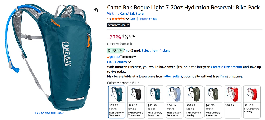The image size is (265, 120).
Task: Click Search or ask link
Action: (148, 19)
